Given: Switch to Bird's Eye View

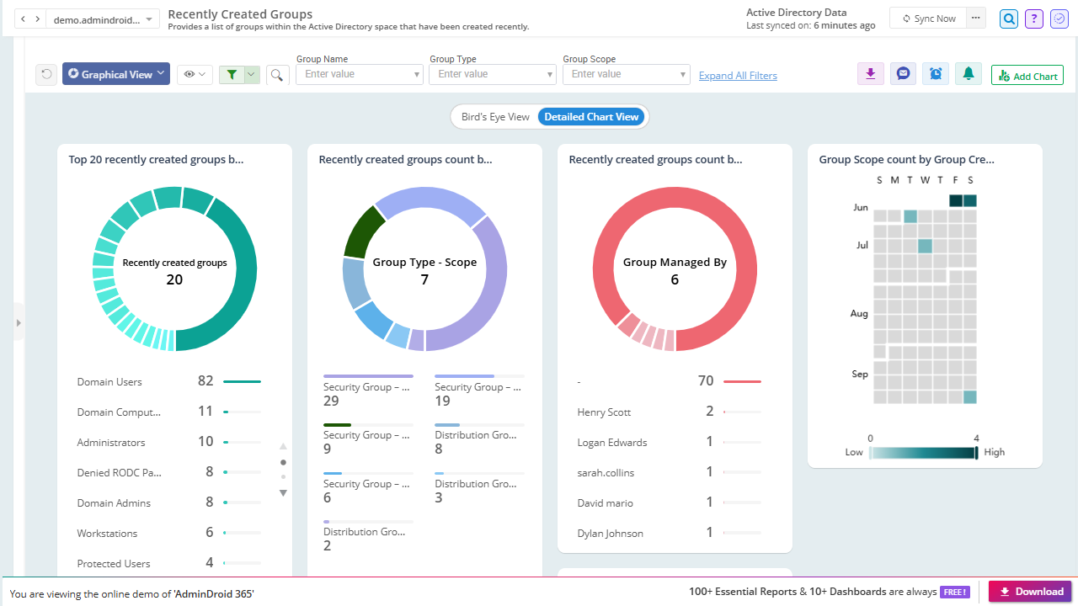Looking at the screenshot, I should (x=495, y=117).
